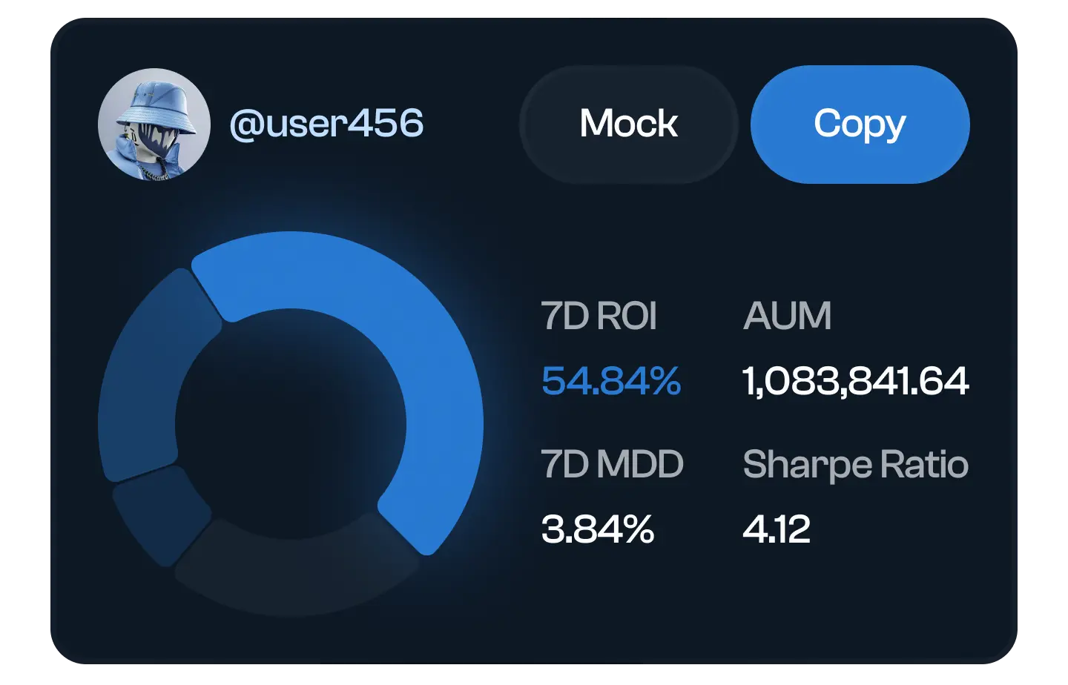Click the 7D ROI label
The width and height of the screenshot is (1068, 685).
[599, 316]
